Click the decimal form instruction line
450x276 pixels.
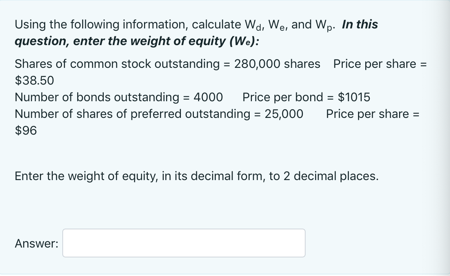196,176
